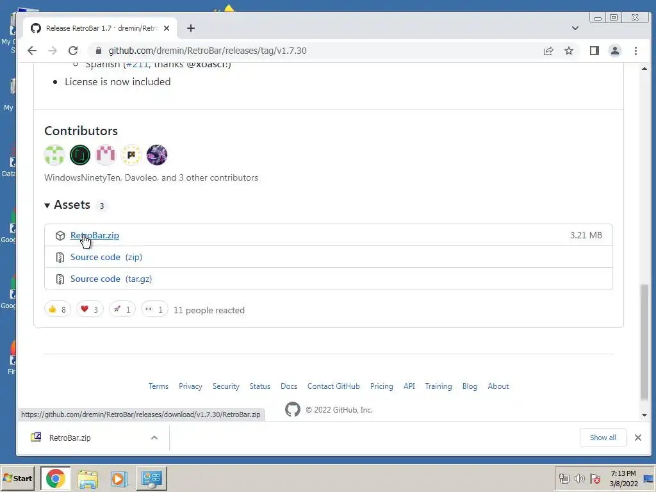Reload the GitHub release page
Viewport: 656px width, 492px height.
click(73, 51)
